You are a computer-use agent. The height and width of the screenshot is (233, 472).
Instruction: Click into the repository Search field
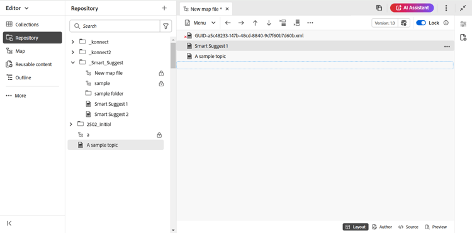click(x=115, y=26)
